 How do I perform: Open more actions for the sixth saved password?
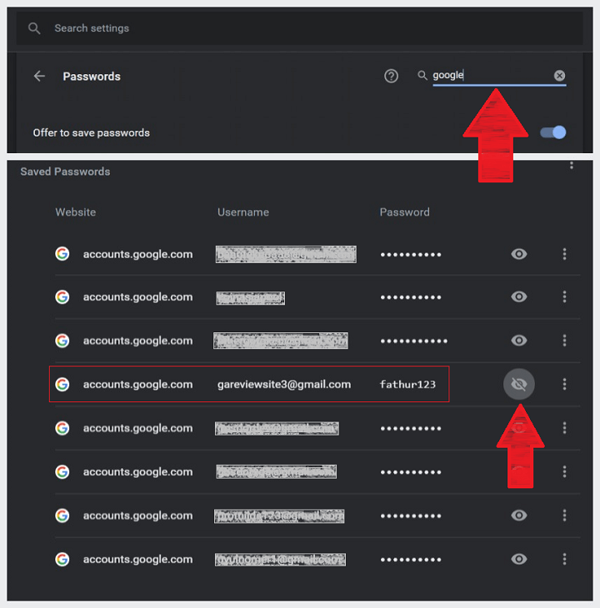click(564, 472)
